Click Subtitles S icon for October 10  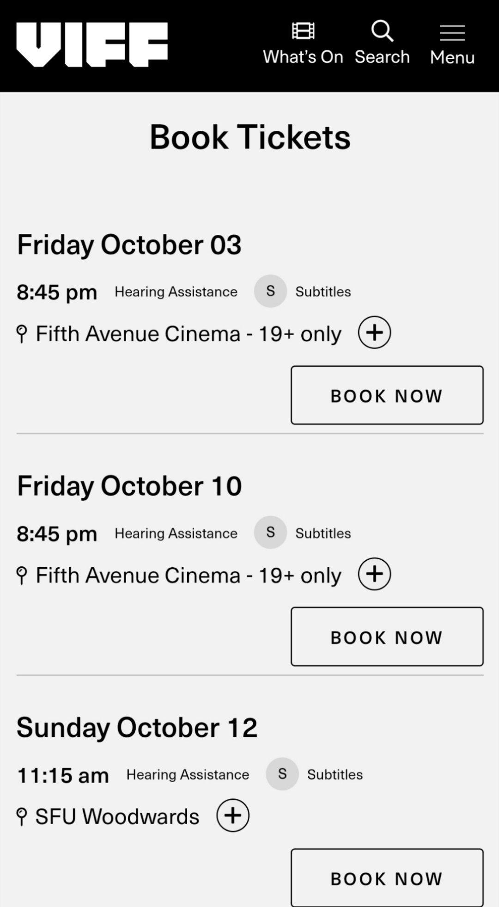[270, 533]
